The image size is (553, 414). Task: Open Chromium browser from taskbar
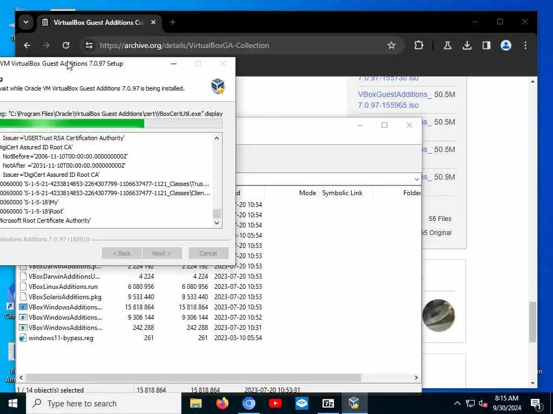pyautogui.click(x=248, y=403)
